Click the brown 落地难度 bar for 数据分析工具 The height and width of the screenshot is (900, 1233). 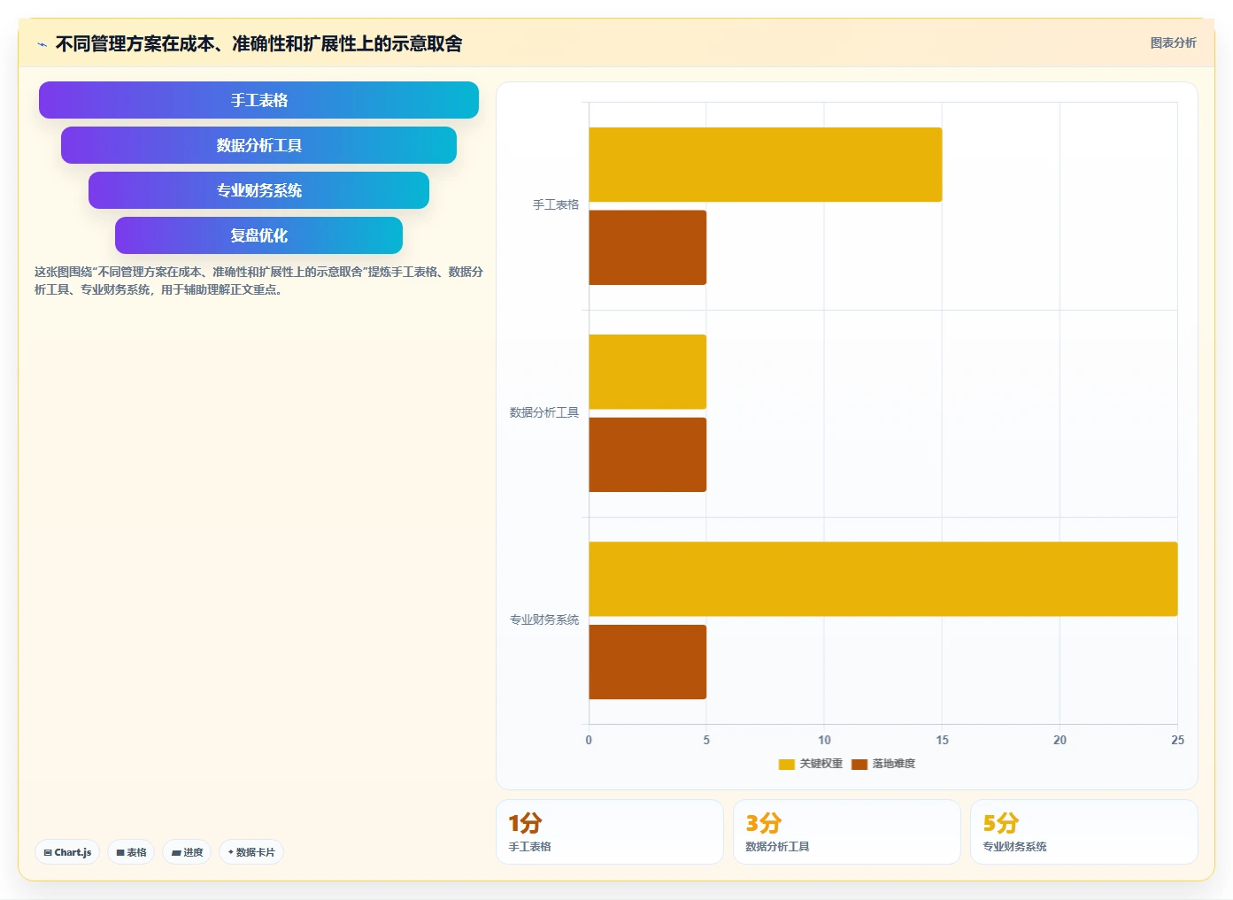pyautogui.click(x=648, y=455)
